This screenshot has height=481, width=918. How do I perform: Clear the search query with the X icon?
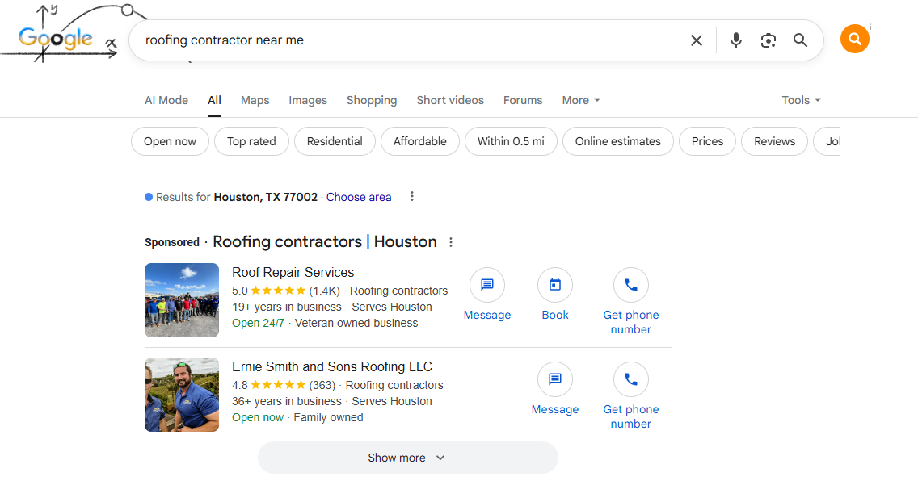pyautogui.click(x=696, y=40)
